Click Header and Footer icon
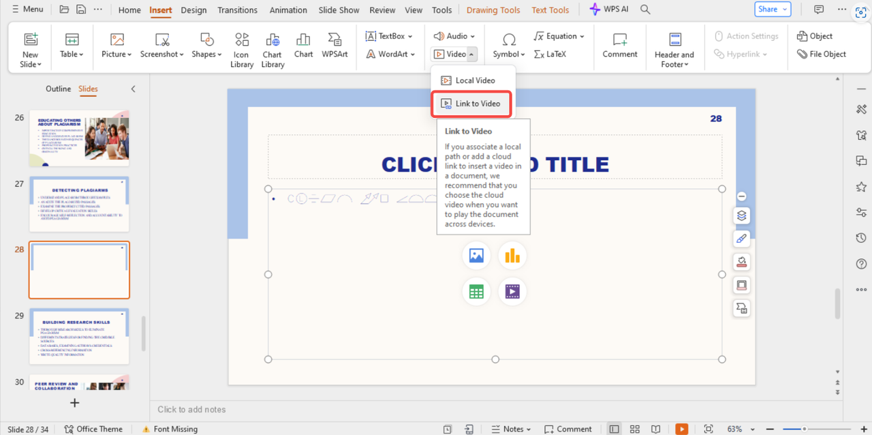The image size is (872, 435). click(675, 40)
